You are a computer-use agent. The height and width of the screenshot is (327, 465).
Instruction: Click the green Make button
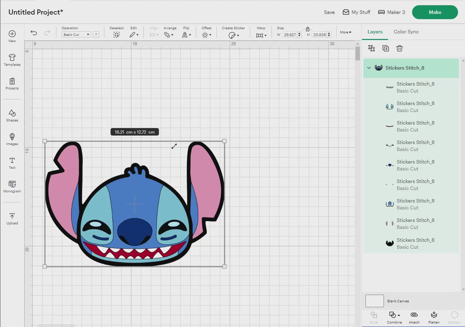click(435, 12)
